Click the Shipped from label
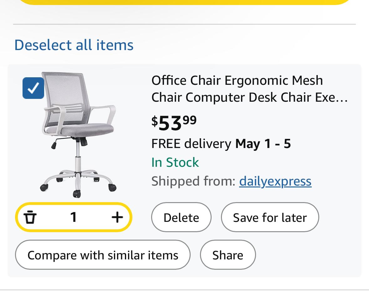The width and height of the screenshot is (369, 301). [193, 181]
